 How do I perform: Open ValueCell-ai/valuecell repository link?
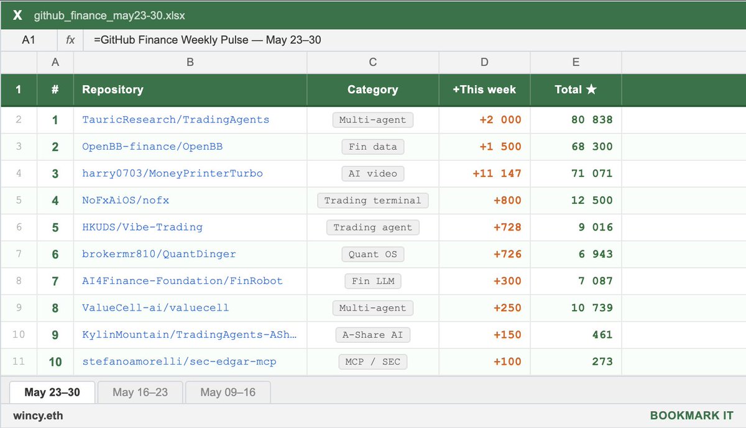coord(155,307)
